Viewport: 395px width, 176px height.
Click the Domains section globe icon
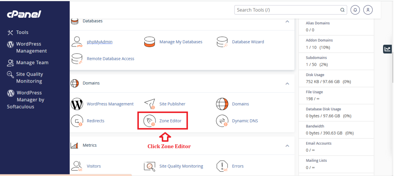tap(74, 83)
